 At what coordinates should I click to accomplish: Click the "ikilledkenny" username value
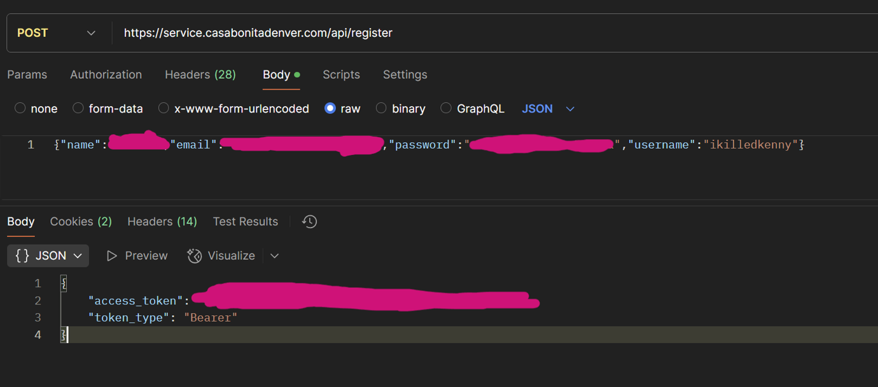pos(751,145)
